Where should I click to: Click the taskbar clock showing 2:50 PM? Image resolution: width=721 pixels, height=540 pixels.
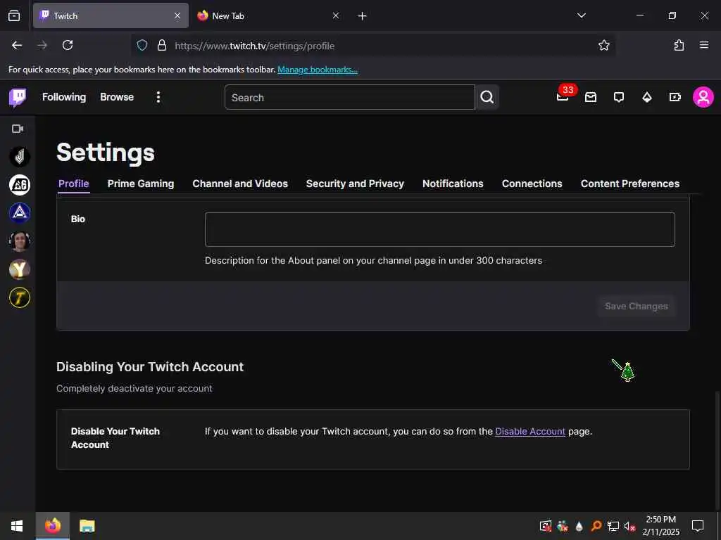pos(660,526)
